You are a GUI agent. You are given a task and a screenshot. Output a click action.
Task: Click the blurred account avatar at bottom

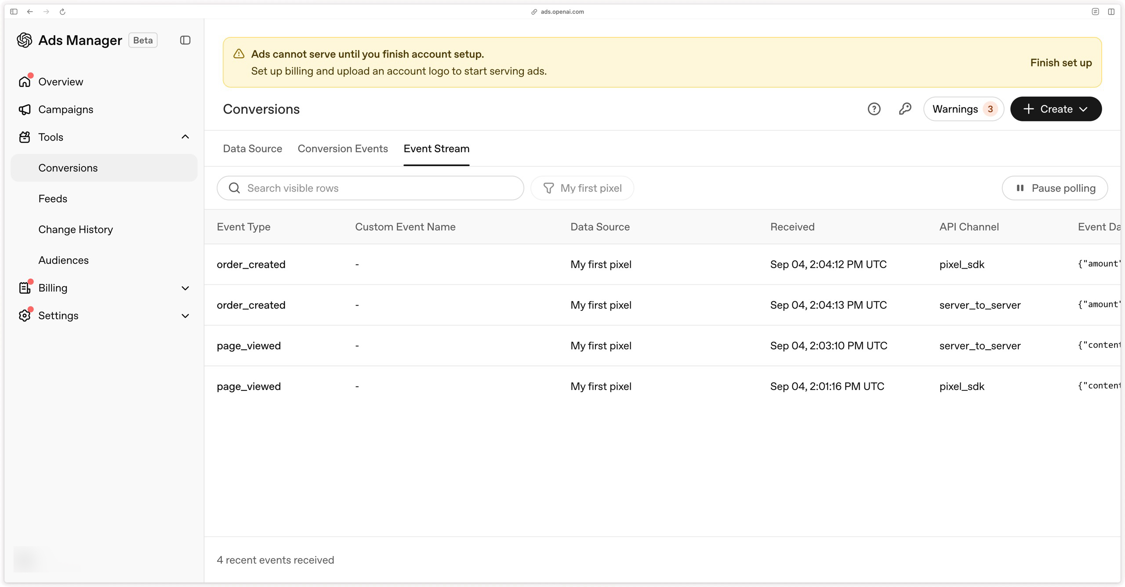[x=26, y=559]
